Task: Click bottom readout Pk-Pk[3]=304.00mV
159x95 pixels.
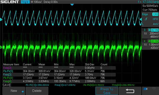Action: [x=38, y=85]
